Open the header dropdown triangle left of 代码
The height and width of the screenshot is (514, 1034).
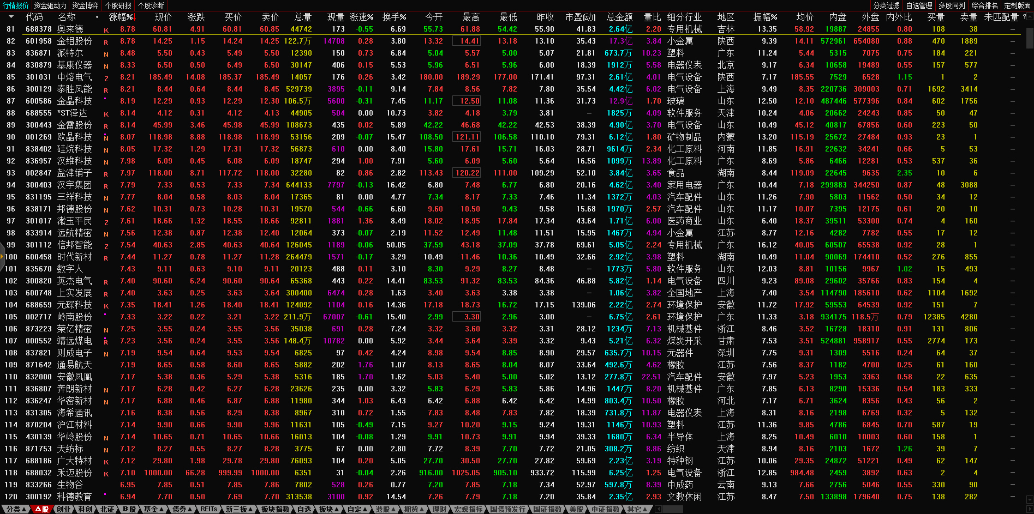(x=11, y=17)
